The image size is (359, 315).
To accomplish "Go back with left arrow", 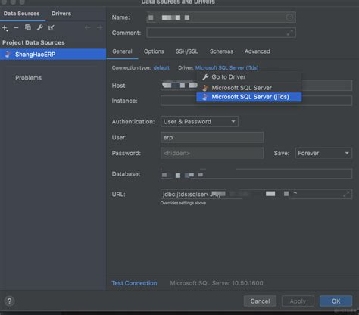I will point(87,27).
